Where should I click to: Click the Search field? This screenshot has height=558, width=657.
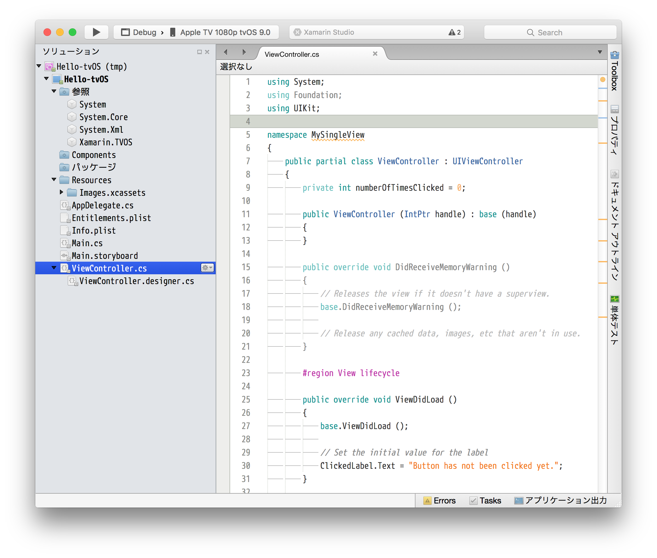(x=550, y=32)
